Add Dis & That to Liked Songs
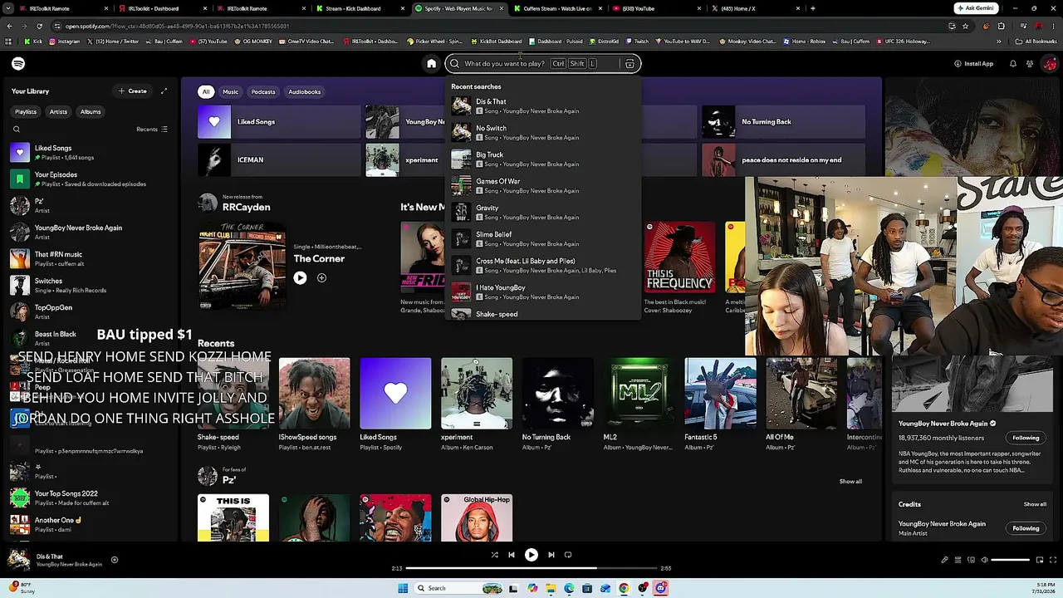Image resolution: width=1063 pixels, height=598 pixels. point(115,560)
